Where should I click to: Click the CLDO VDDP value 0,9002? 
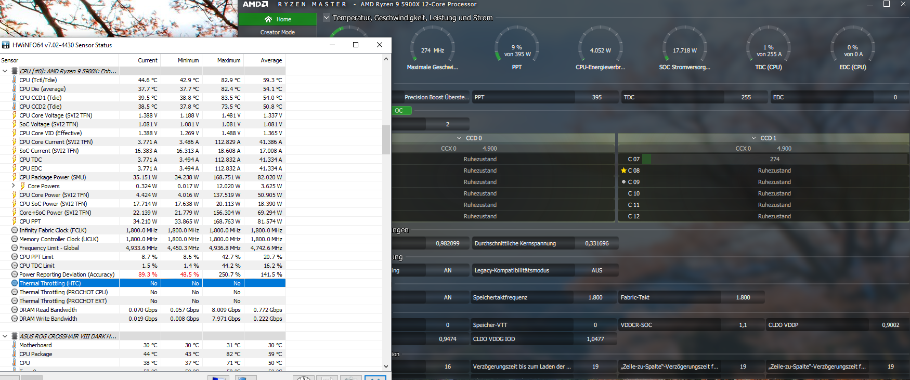pyautogui.click(x=890, y=325)
